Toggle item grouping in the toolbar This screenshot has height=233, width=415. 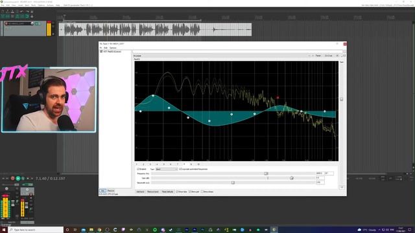click(x=7, y=16)
